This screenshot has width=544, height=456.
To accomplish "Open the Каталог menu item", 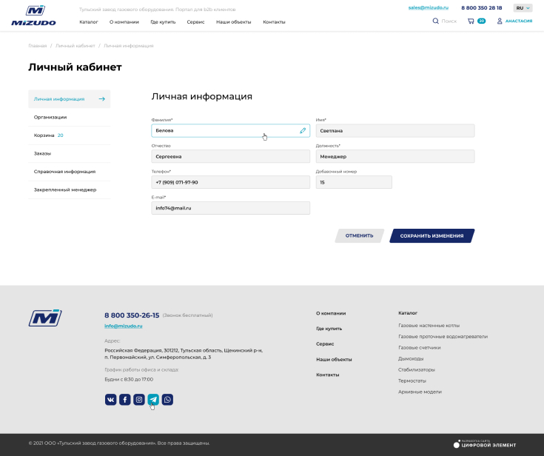I will point(89,22).
